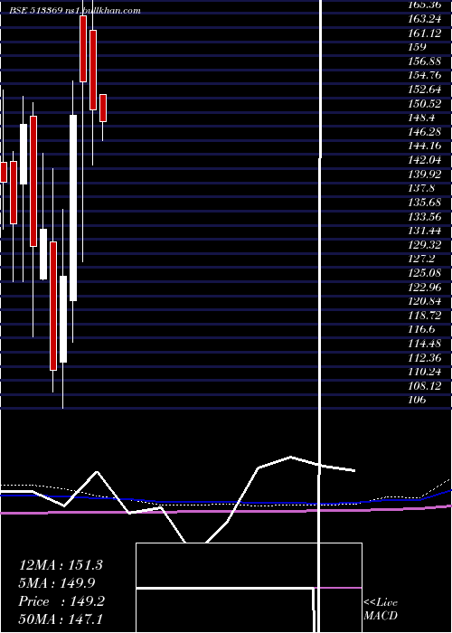The image size is (452, 633).
Task: Click the 146.28 price axis label
Action: pos(424,132)
